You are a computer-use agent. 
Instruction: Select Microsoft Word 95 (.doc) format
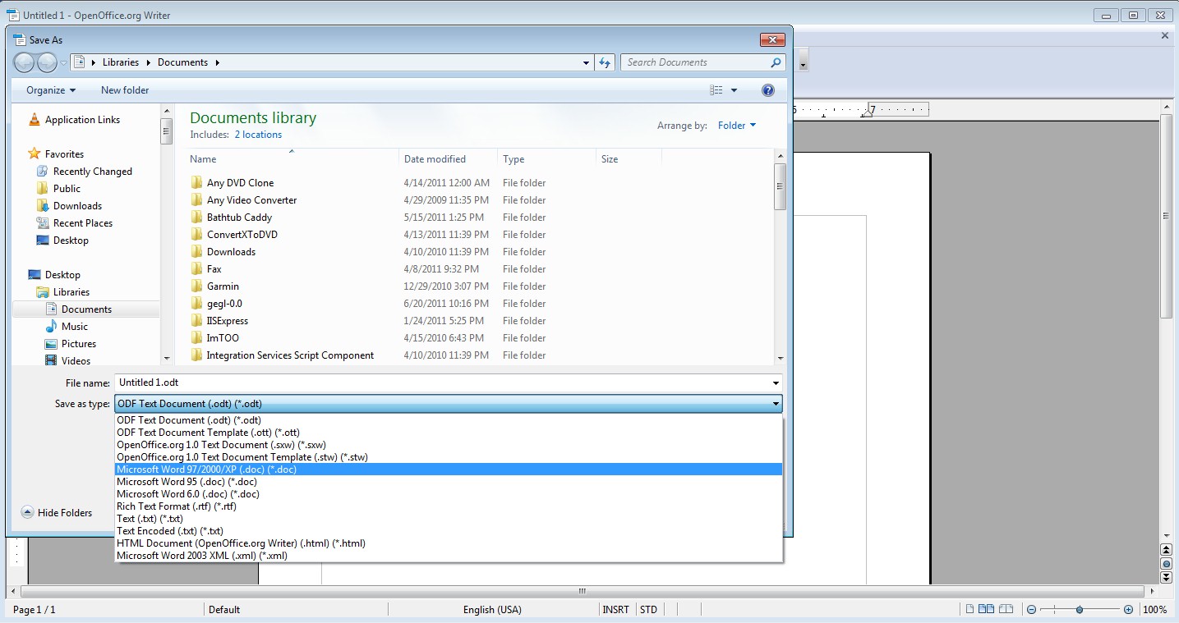pos(449,482)
